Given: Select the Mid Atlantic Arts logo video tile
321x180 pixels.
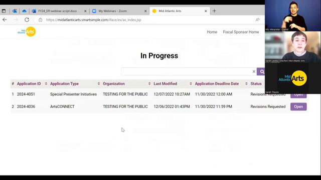Looking at the screenshot, I should coord(293,78).
